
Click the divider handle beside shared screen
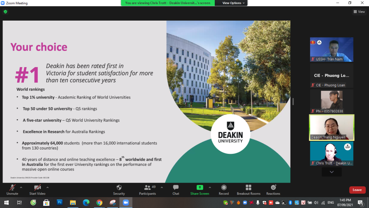(293, 101)
